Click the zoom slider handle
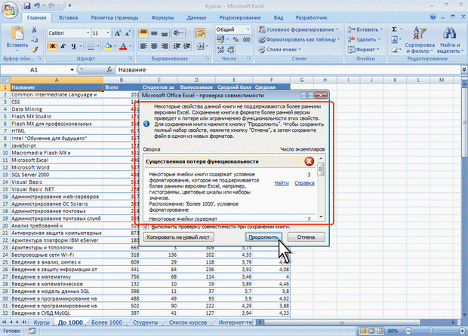 coord(430,331)
